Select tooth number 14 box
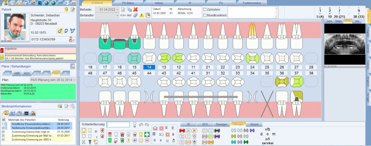The image size is (371, 146). pyautogui.click(x=149, y=67)
